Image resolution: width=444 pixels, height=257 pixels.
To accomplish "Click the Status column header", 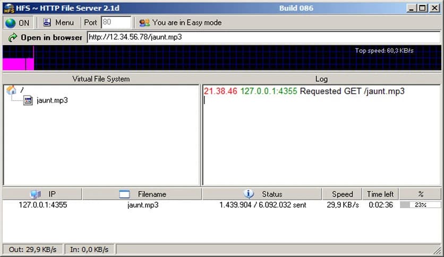I will pyautogui.click(x=262, y=194).
